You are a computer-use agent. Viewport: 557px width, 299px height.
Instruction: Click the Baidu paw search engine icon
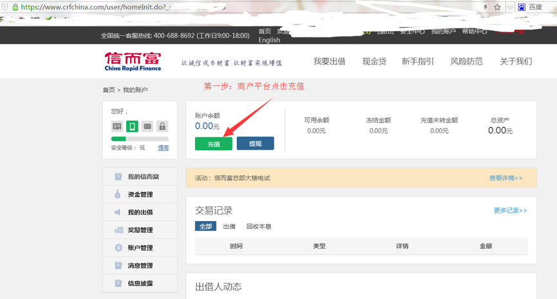522,7
